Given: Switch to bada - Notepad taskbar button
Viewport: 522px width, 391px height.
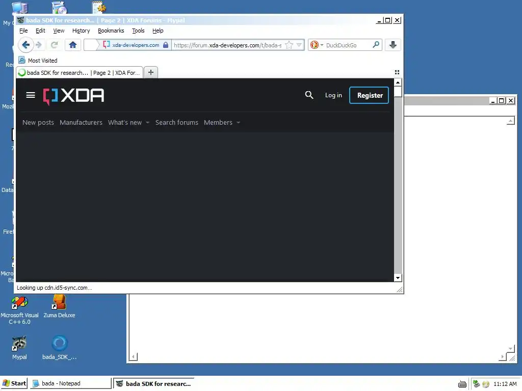Looking at the screenshot, I should (70, 383).
